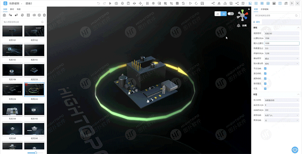Click the small lock icon in viewport corner
This screenshot has width=302, height=154.
click(x=249, y=9)
